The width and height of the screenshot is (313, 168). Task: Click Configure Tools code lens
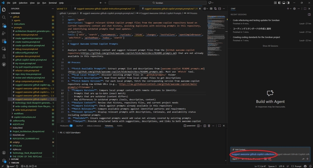click(x=75, y=32)
